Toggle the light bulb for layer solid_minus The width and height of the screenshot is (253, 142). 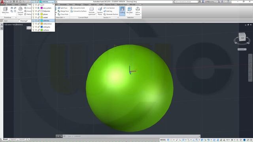tap(33, 24)
